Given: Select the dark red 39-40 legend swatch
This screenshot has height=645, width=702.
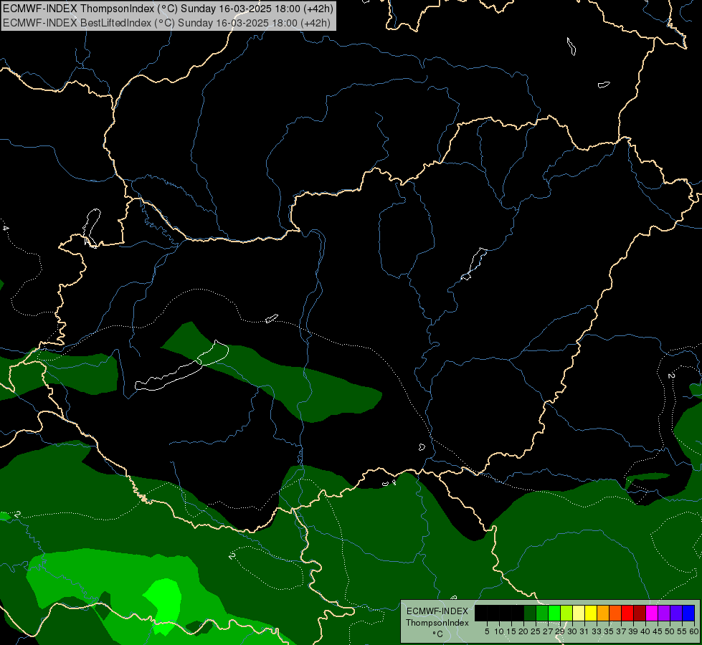Looking at the screenshot, I should point(640,613).
